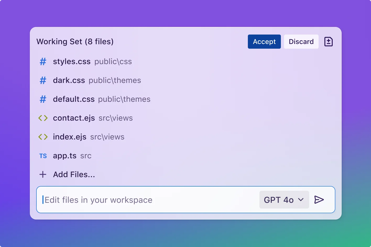The image size is (371, 247).
Task: Select default.css in the working set
Action: pyautogui.click(x=74, y=99)
